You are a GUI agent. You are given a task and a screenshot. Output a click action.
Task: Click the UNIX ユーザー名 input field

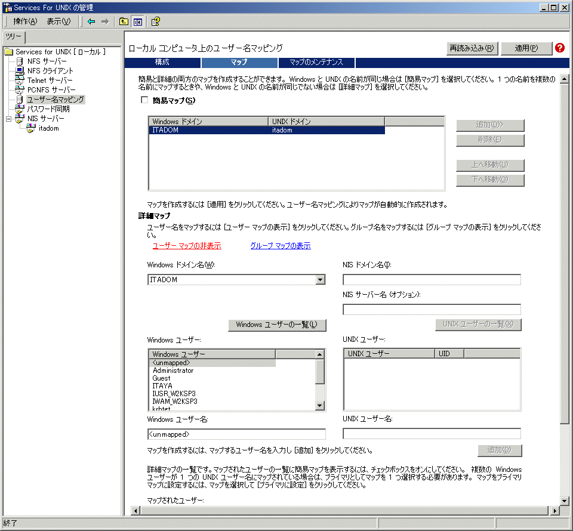(432, 434)
